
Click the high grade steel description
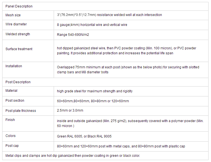(95, 91)
